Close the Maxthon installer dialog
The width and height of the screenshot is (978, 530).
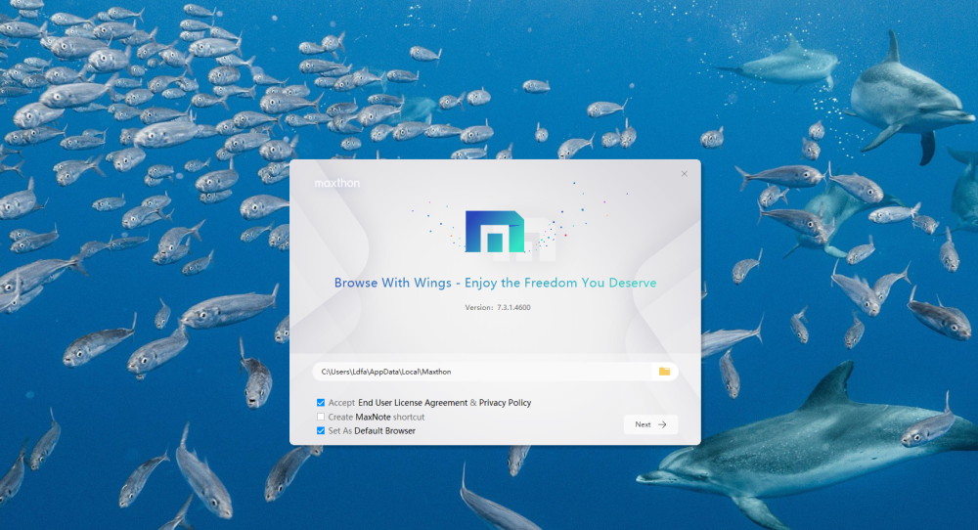(685, 174)
